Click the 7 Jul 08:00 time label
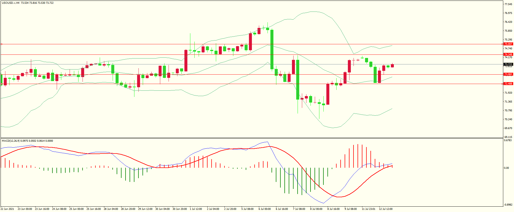514x212 pixels. [x=299, y=209]
